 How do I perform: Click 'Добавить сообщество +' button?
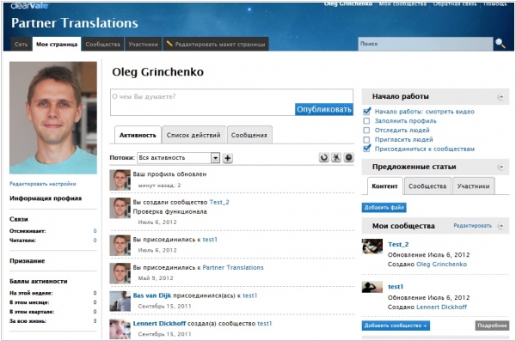pyautogui.click(x=396, y=326)
